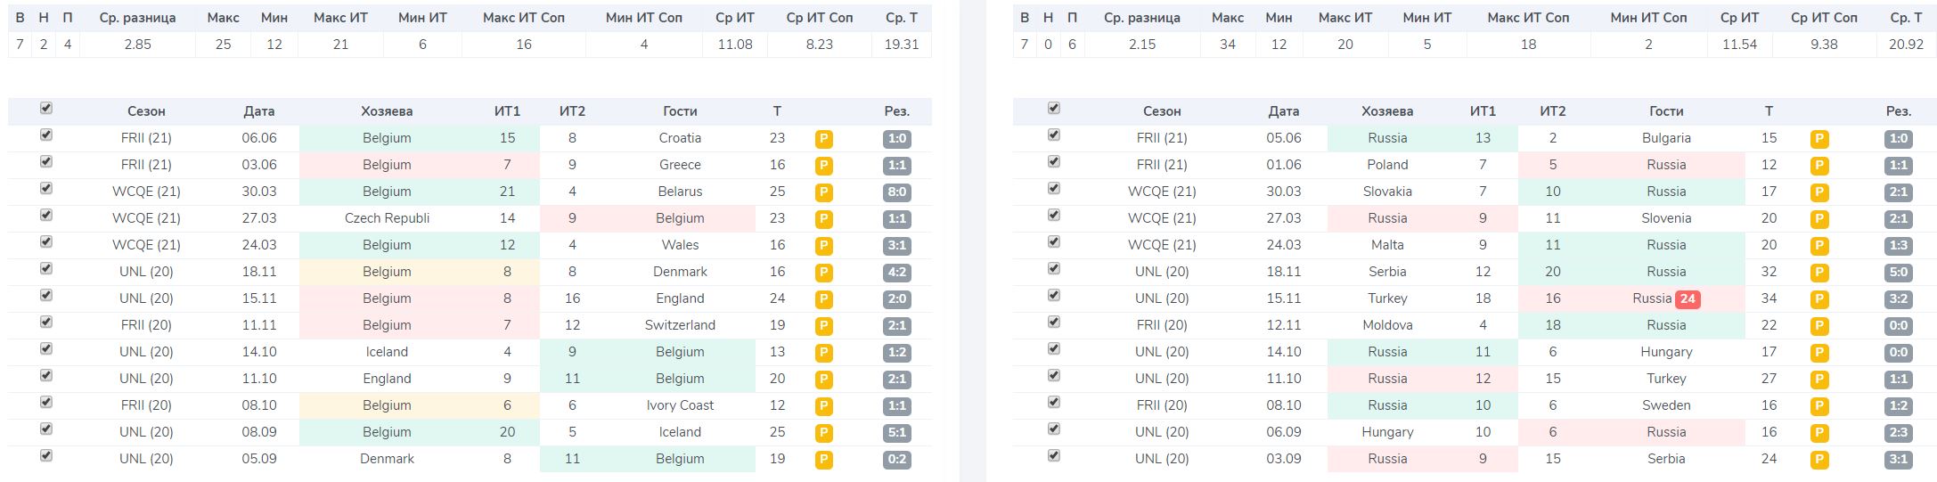Click yellow P icon for Russia-Bulgaria match
1937x482 pixels.
click(1819, 139)
